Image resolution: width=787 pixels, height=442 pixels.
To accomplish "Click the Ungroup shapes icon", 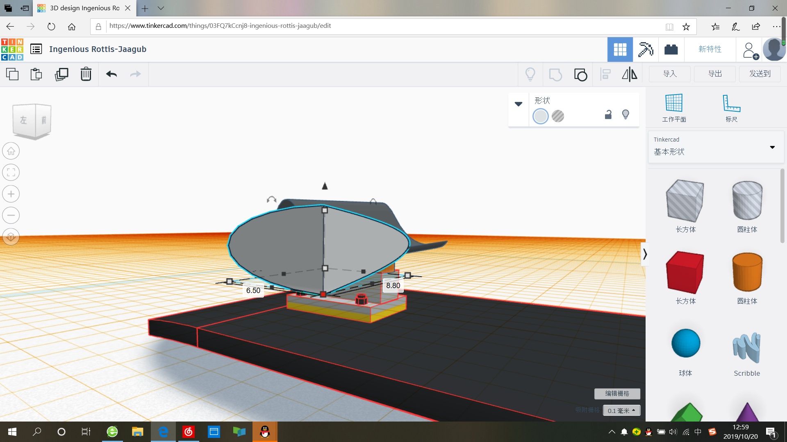I will 580,74.
